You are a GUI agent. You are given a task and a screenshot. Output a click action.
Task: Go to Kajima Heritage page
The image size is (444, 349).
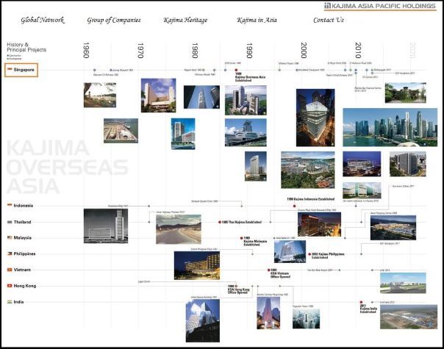click(x=185, y=20)
